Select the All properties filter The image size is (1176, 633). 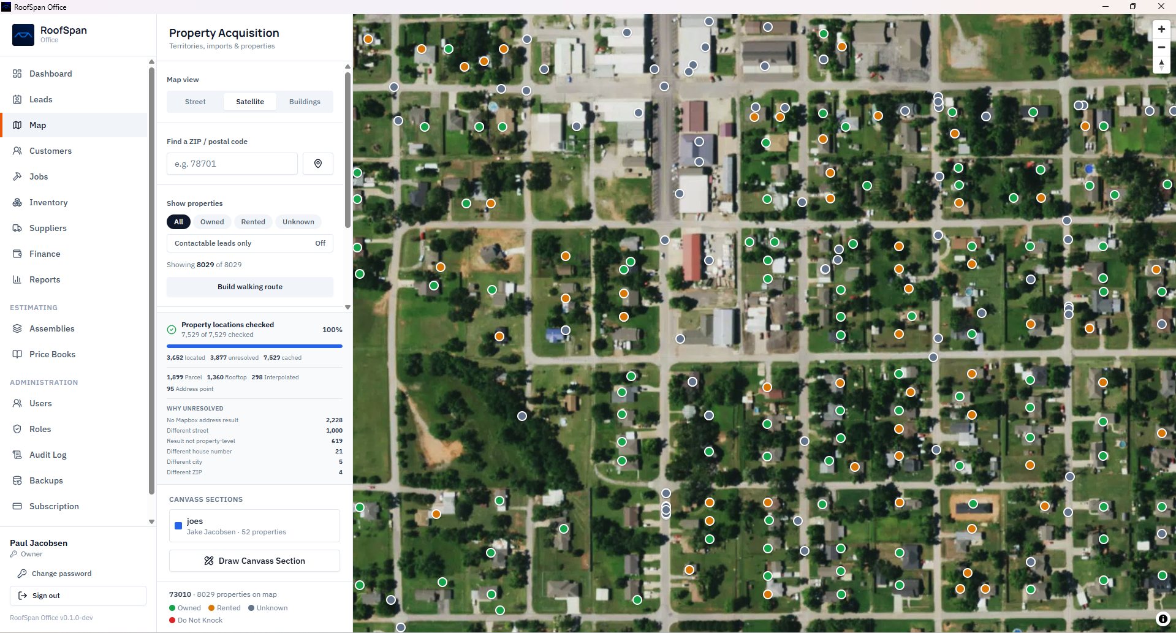coord(178,222)
